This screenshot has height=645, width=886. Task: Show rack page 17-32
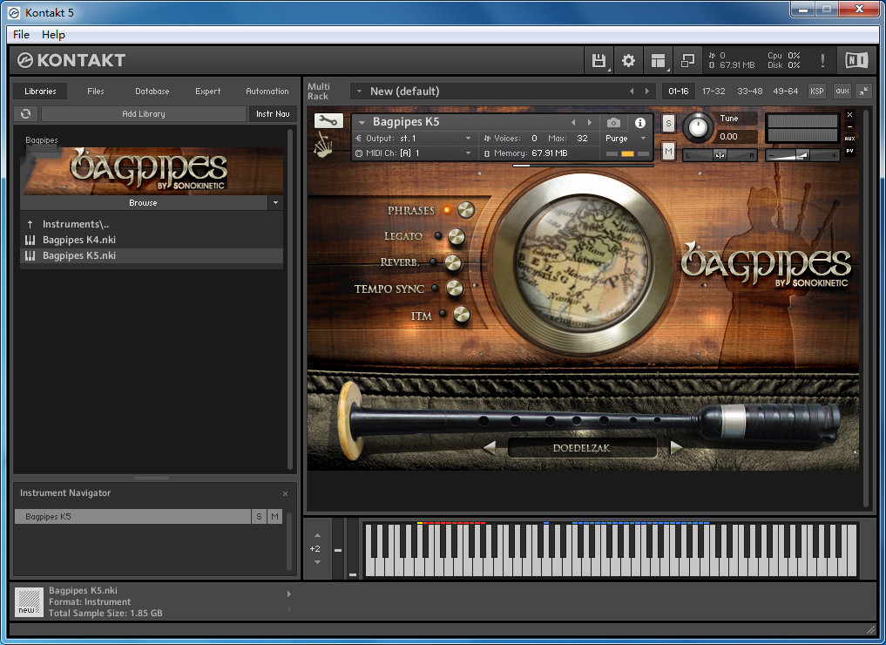714,91
